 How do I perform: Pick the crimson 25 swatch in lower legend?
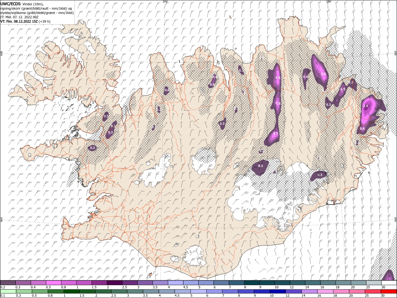point(372,291)
